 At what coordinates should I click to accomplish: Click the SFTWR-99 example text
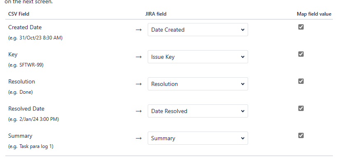pyautogui.click(x=31, y=65)
